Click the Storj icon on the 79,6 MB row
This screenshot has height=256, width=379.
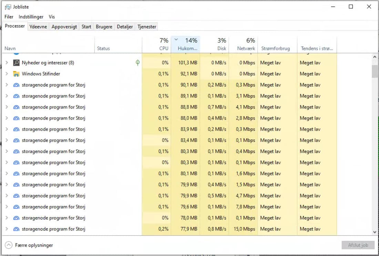tap(16, 207)
